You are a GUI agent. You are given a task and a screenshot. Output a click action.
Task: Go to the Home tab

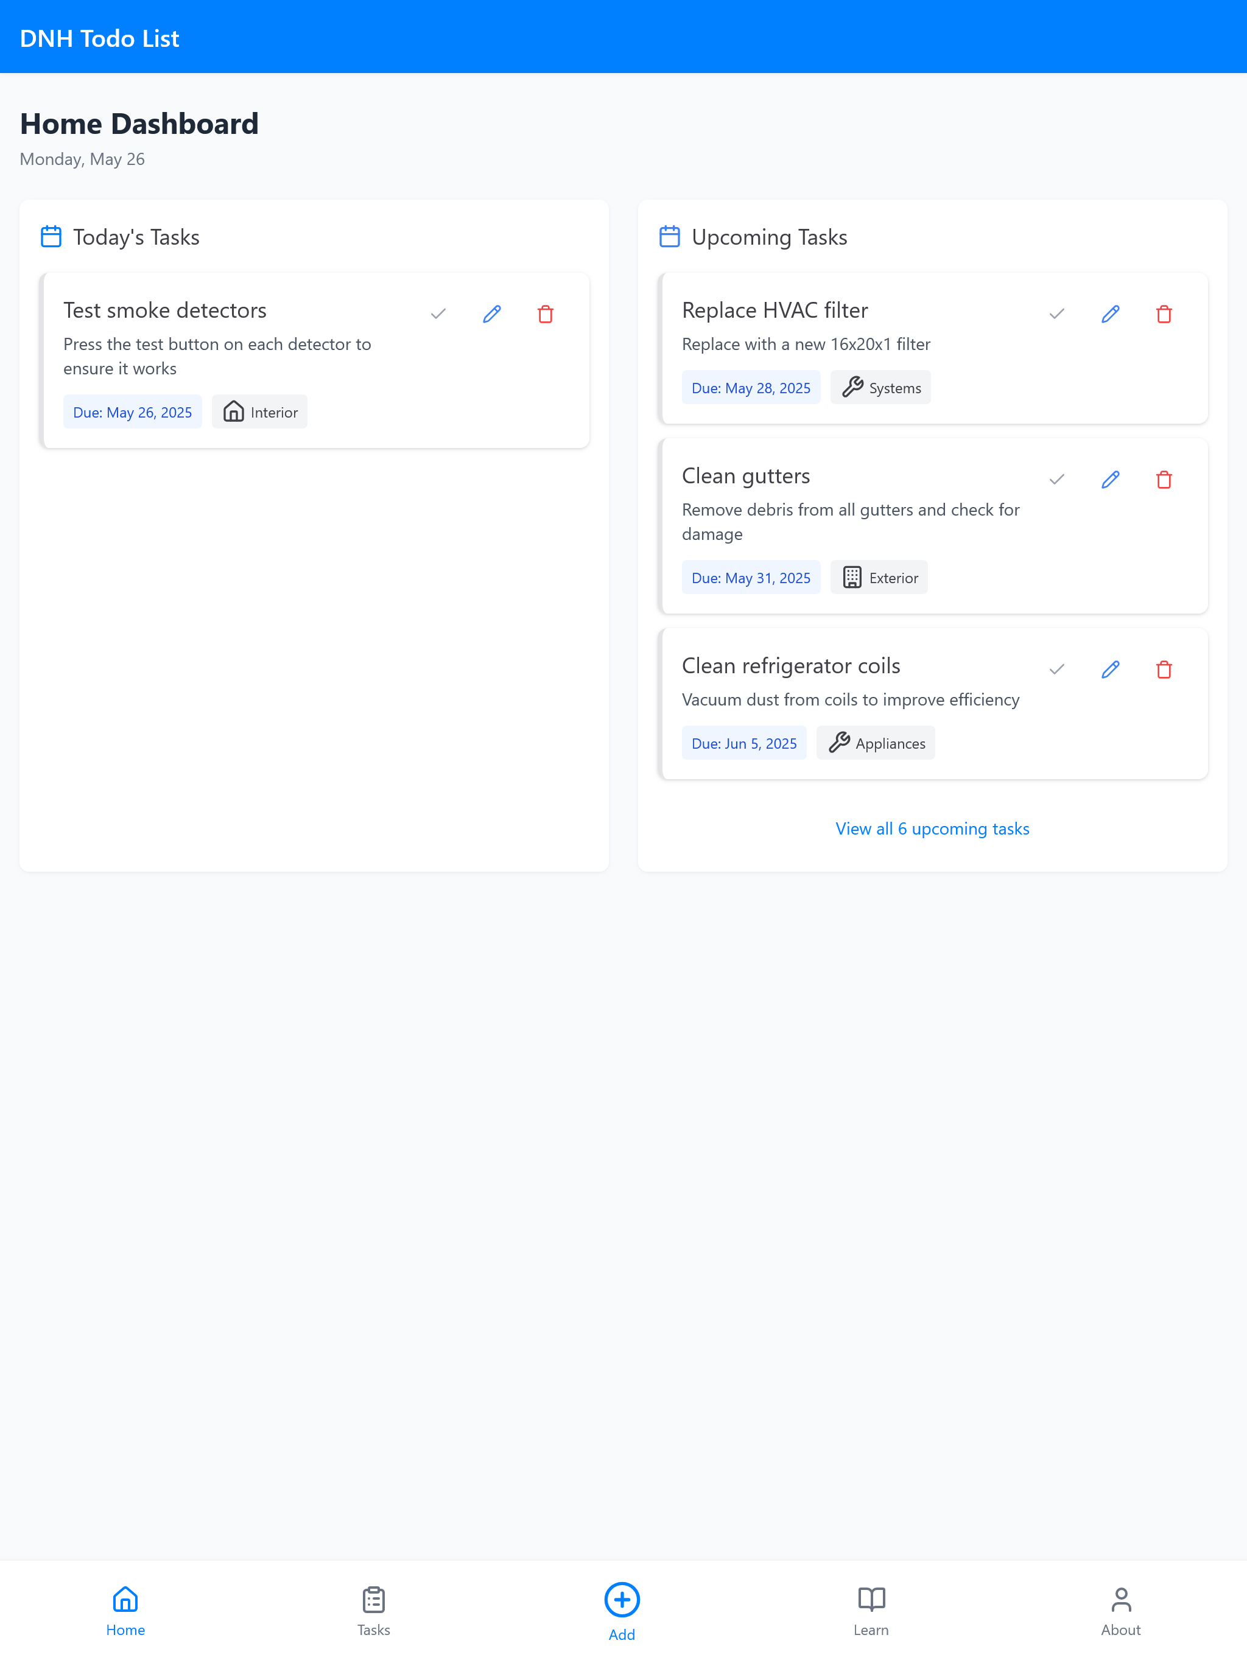pos(125,1611)
